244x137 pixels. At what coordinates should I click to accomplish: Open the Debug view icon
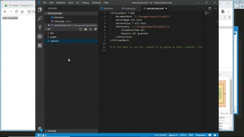point(40,37)
